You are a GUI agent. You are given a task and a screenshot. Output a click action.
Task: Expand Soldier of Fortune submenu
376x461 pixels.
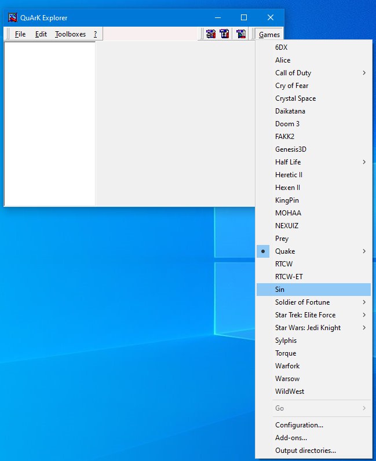313,302
